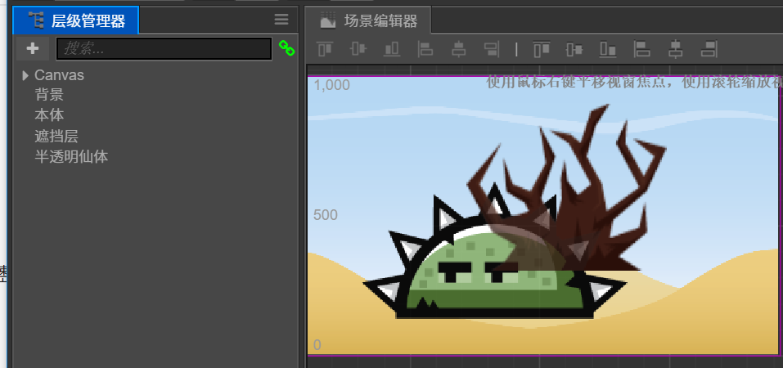The image size is (783, 368).
Task: Toggle the green link icon beside search
Action: (286, 48)
